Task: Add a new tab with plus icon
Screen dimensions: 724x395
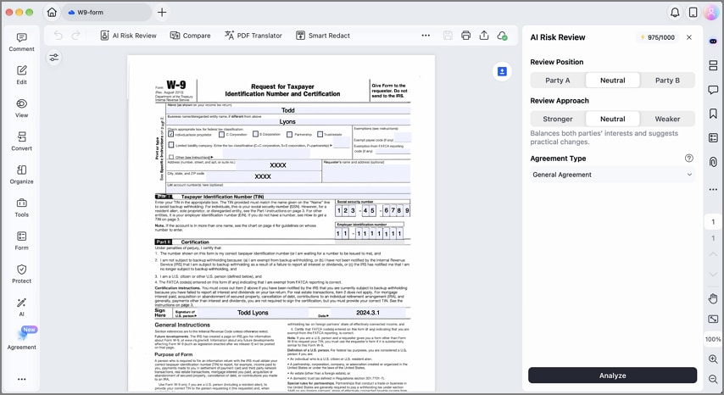Action: 162,13
